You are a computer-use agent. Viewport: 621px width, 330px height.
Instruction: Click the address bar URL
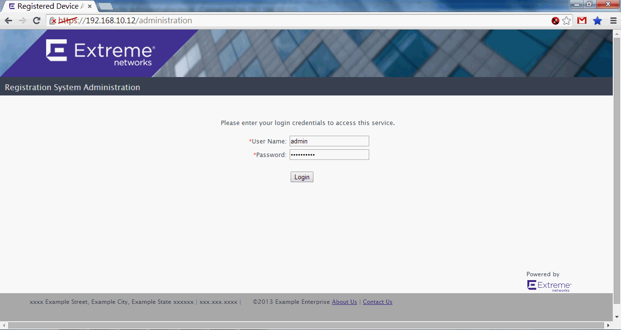pyautogui.click(x=125, y=20)
